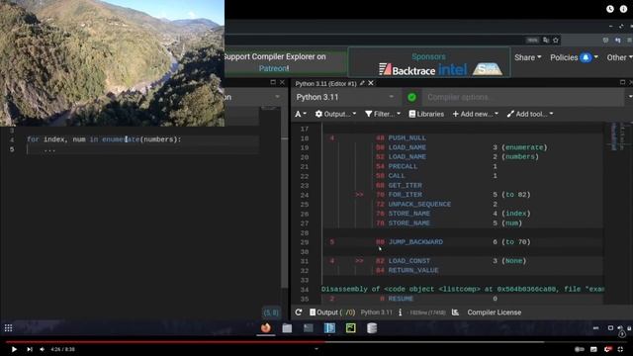
Task: Click FOR_ITER bytecode line
Action: tap(405, 195)
